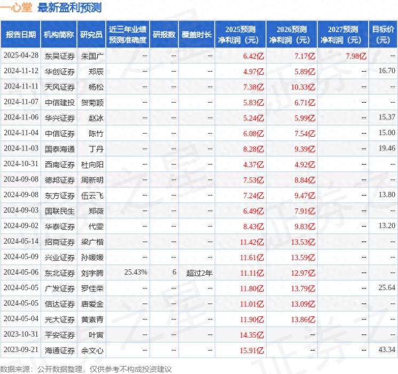Click the date 2024-09-03
Screen dimensions: 398x374
21,210
